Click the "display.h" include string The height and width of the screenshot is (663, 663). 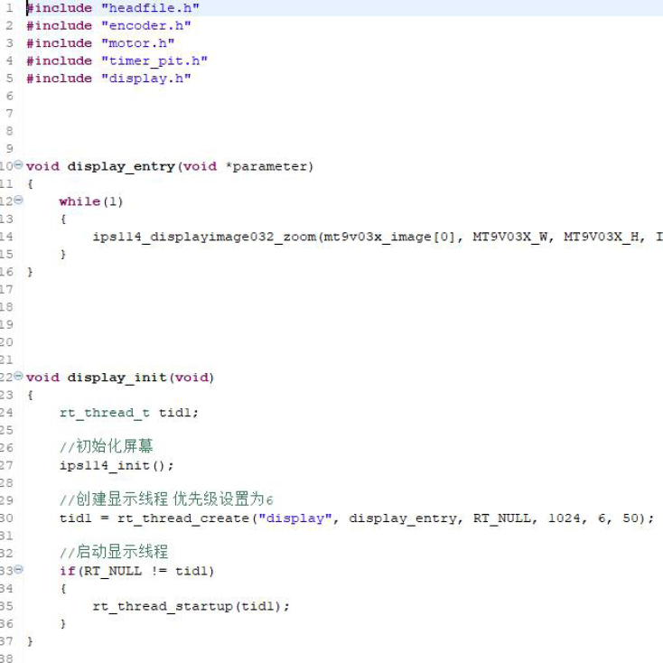145,79
